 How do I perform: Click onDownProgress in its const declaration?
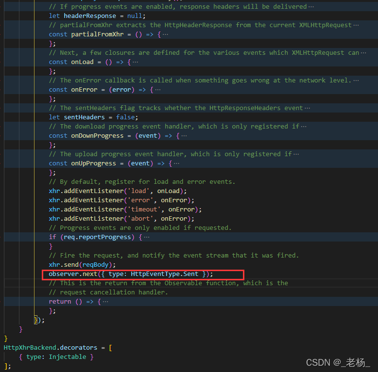click(x=97, y=136)
